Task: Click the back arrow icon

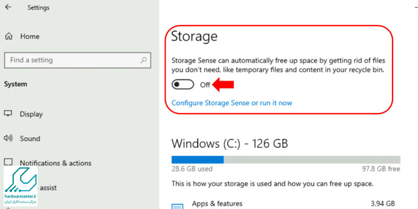Action: click(x=8, y=7)
